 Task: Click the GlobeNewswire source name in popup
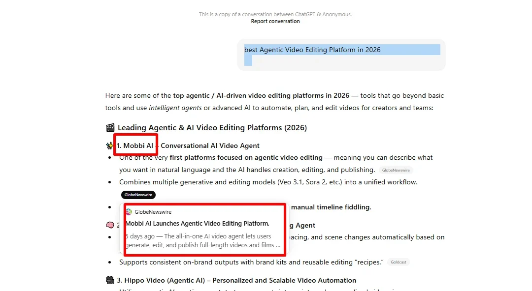coord(153,212)
